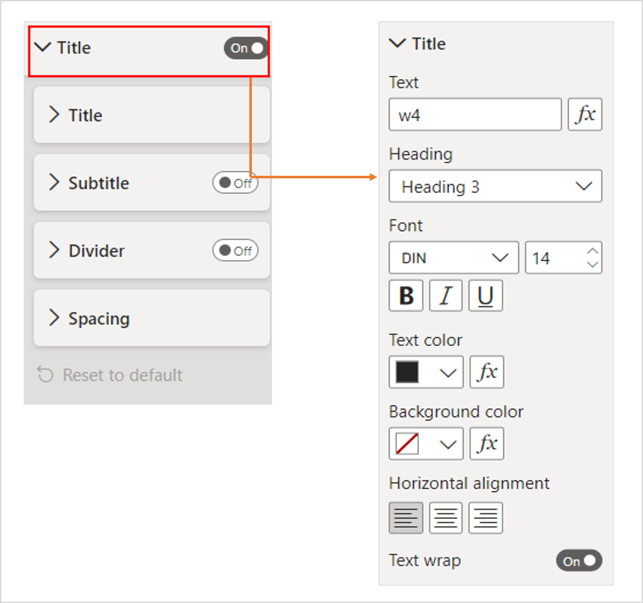Open fx conditional formatting for Background color
This screenshot has width=643, height=603.
[x=486, y=444]
